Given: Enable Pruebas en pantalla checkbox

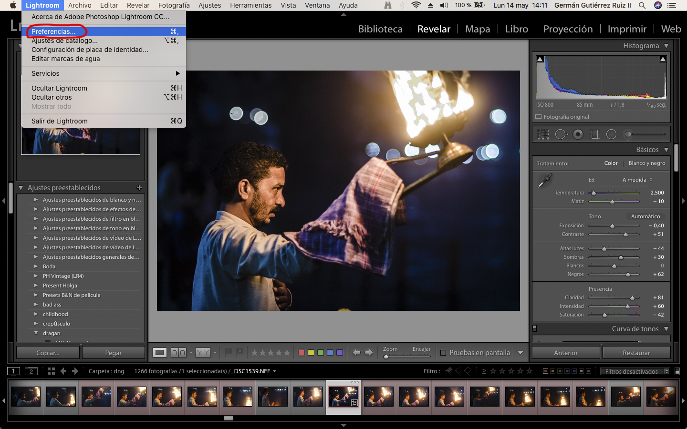Looking at the screenshot, I should coord(443,353).
